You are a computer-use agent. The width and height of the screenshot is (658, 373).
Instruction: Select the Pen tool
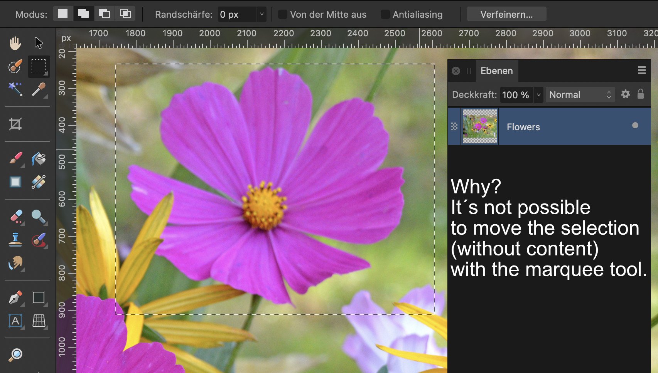coord(15,297)
